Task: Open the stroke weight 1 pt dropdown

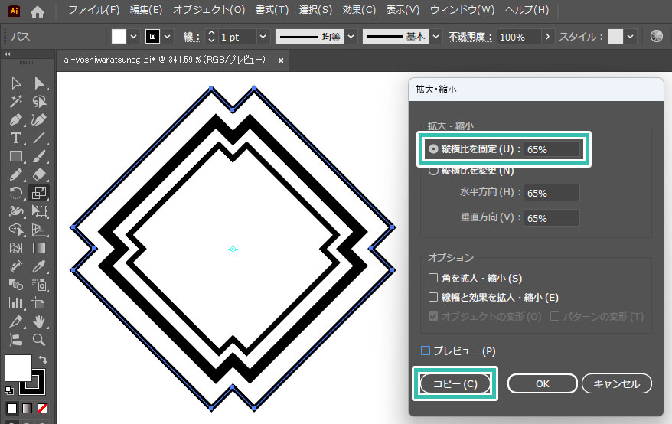Action: tap(263, 37)
